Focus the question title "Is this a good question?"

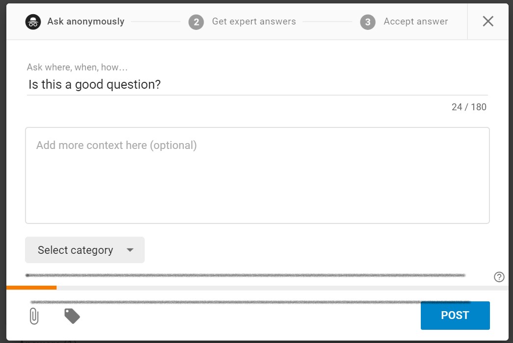[x=95, y=84]
